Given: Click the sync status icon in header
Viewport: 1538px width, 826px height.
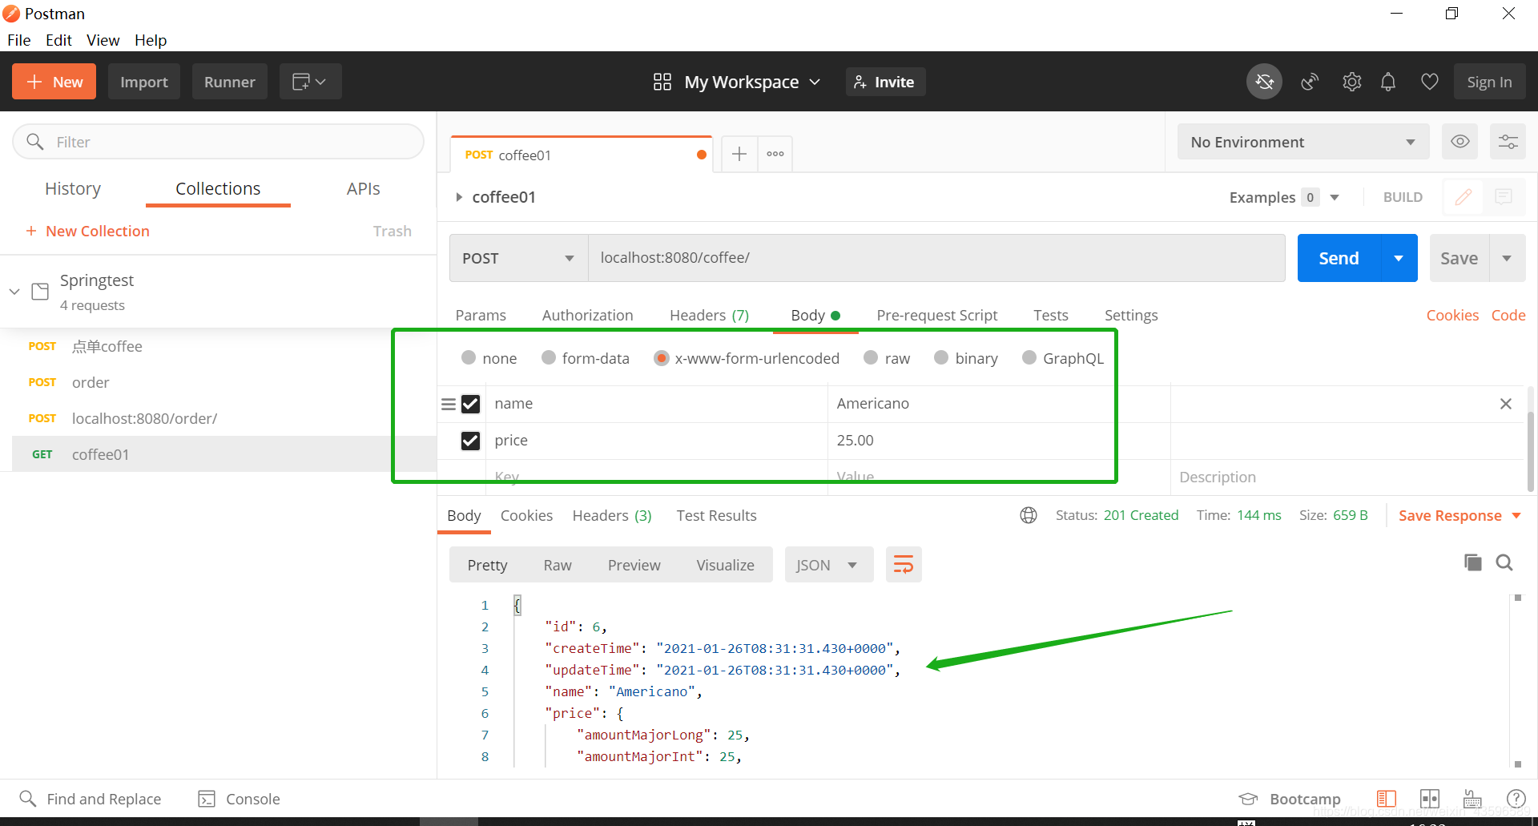Looking at the screenshot, I should [x=1264, y=82].
